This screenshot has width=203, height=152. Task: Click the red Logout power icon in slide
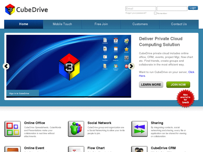click(126, 67)
